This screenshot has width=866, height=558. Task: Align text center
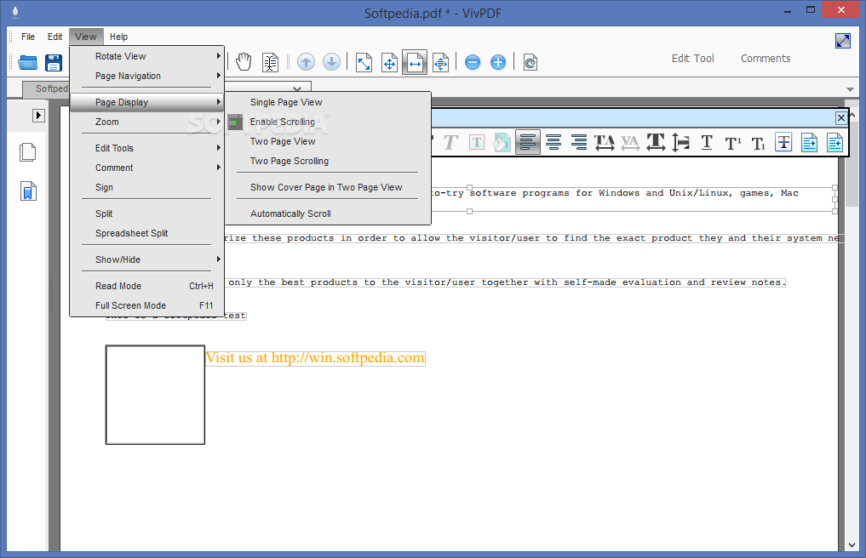click(x=553, y=142)
